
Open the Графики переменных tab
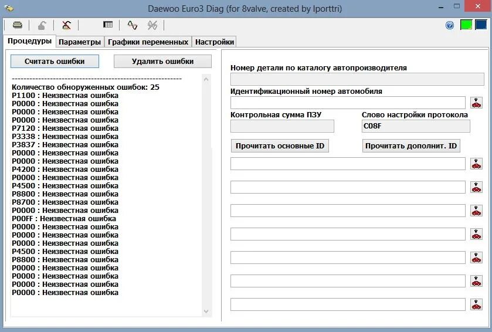coord(148,42)
